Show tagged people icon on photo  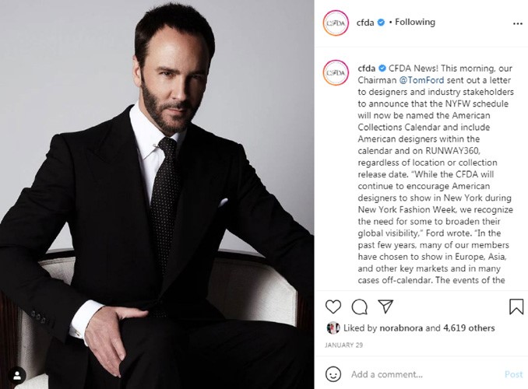[17, 376]
